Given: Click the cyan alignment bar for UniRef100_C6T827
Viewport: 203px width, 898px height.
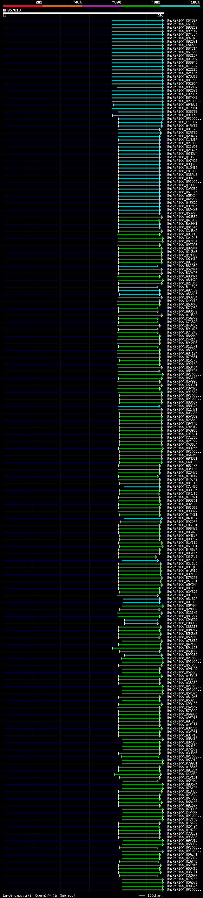Looking at the screenshot, I should coord(138,21).
